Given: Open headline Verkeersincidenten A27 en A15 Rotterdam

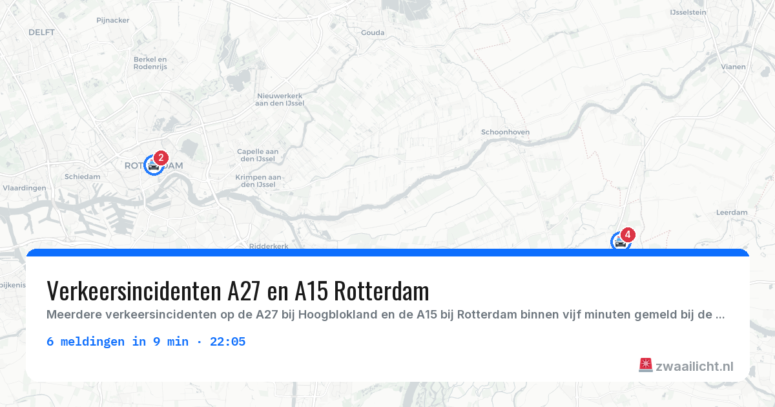Looking at the screenshot, I should 238,291.
